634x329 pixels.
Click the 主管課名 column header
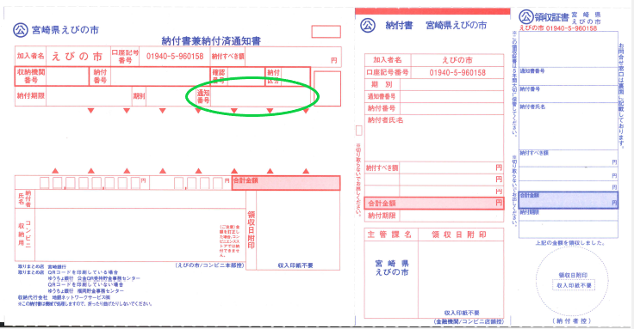tap(389, 235)
